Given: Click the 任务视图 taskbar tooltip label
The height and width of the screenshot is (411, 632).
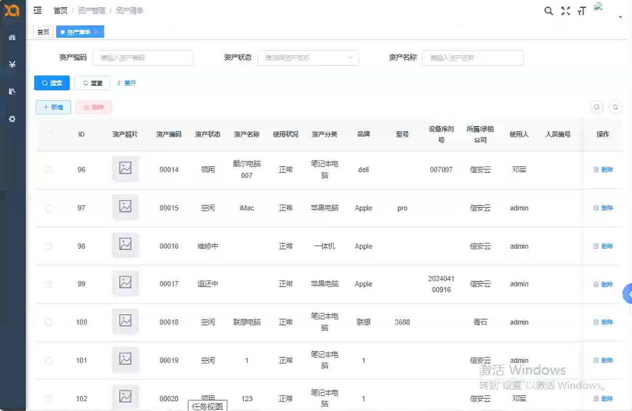Looking at the screenshot, I should pos(208,406).
